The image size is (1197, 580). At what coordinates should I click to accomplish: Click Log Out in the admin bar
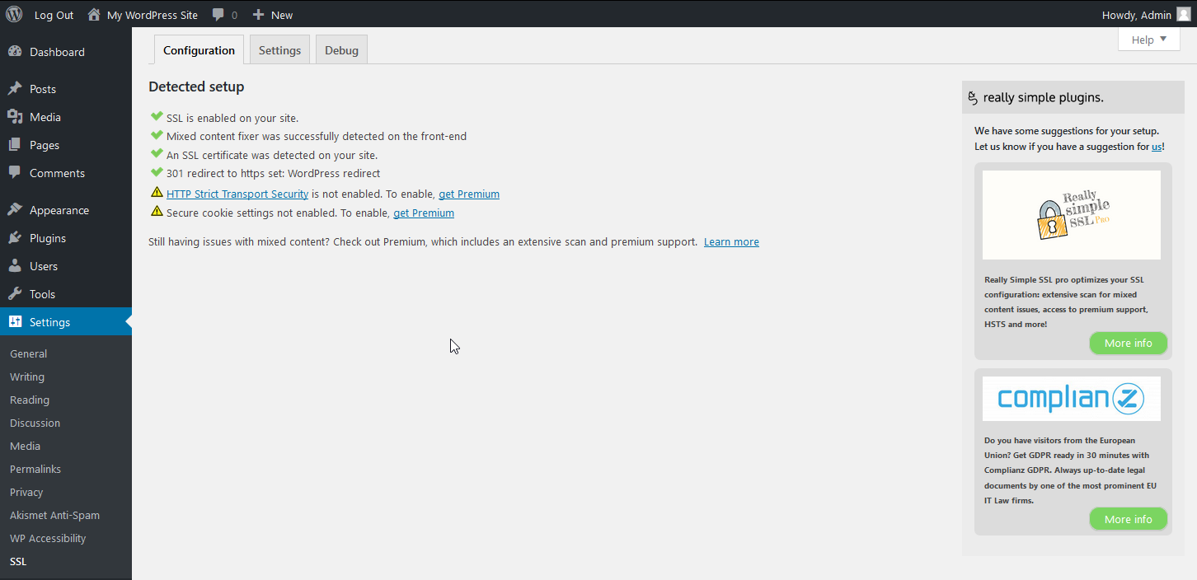pyautogui.click(x=54, y=15)
